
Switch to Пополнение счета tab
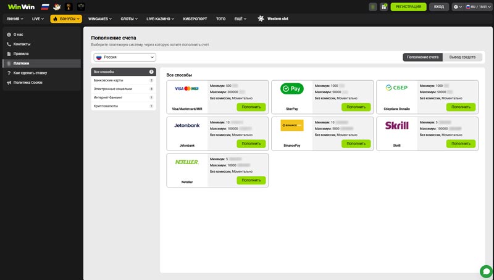[422, 57]
